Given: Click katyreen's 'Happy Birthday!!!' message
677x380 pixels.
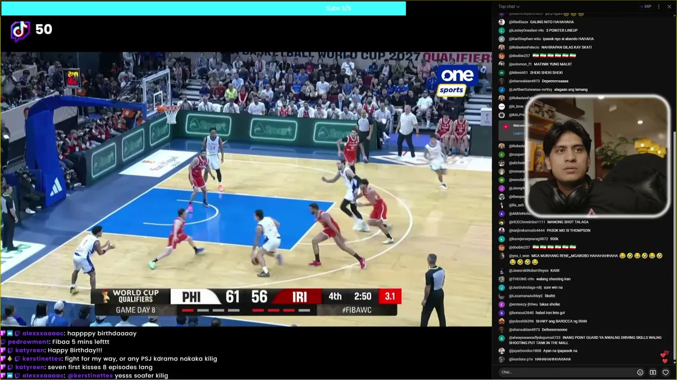Looking at the screenshot, I should (x=75, y=350).
